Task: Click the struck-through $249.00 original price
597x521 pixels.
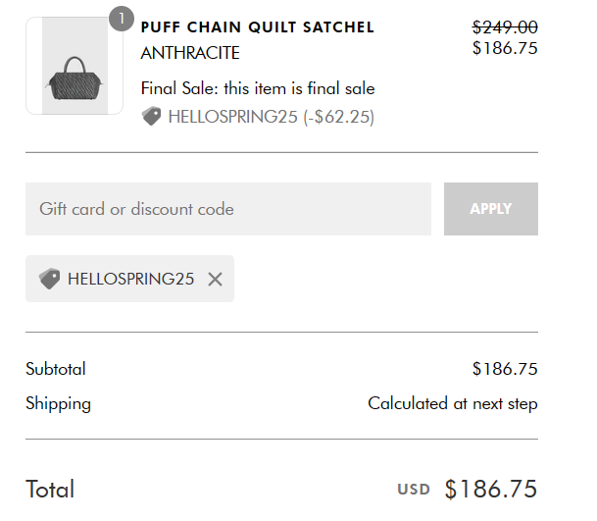Action: (x=505, y=27)
